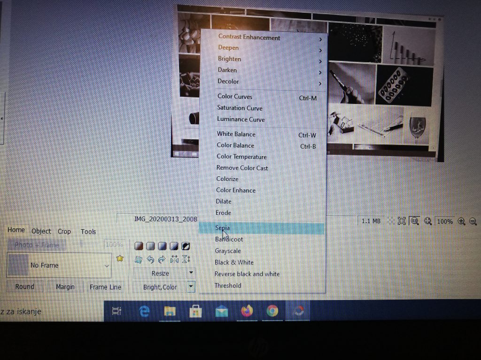Switch to the Home tab
The image size is (481, 360).
point(16,230)
